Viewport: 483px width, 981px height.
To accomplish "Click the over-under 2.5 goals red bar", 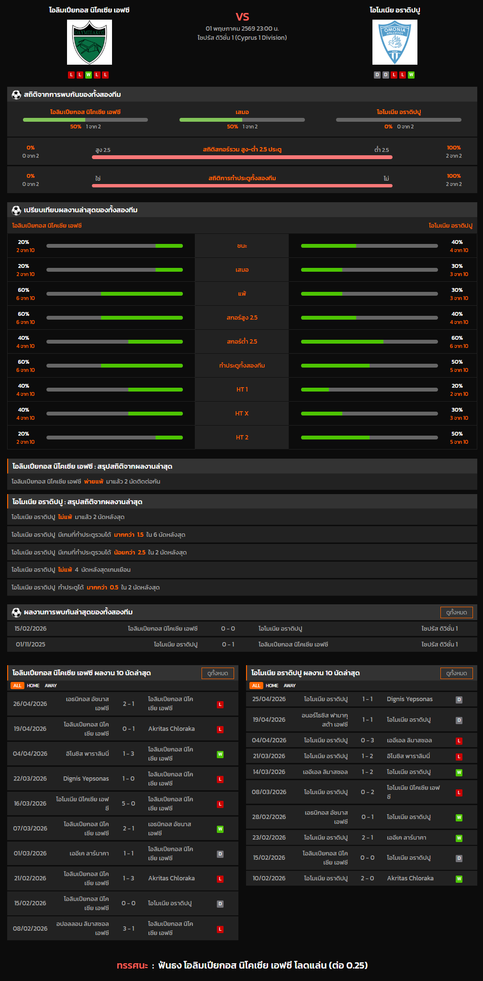I will (242, 157).
